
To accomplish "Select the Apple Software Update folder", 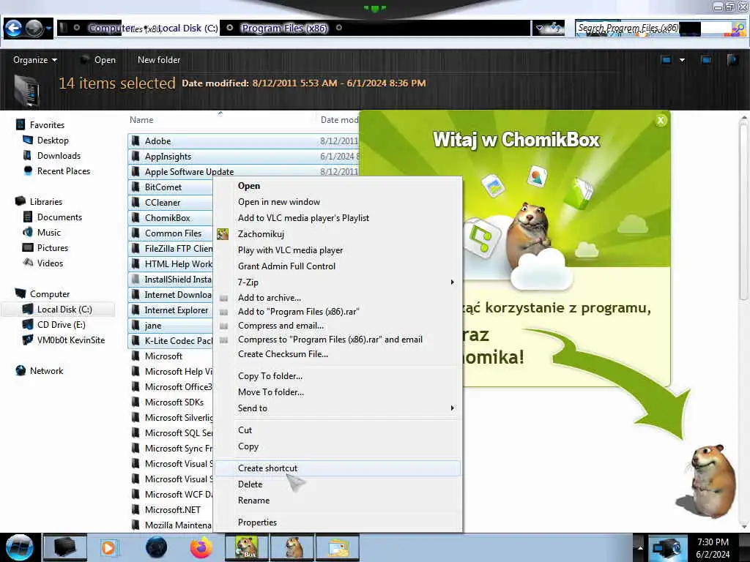I will [189, 171].
